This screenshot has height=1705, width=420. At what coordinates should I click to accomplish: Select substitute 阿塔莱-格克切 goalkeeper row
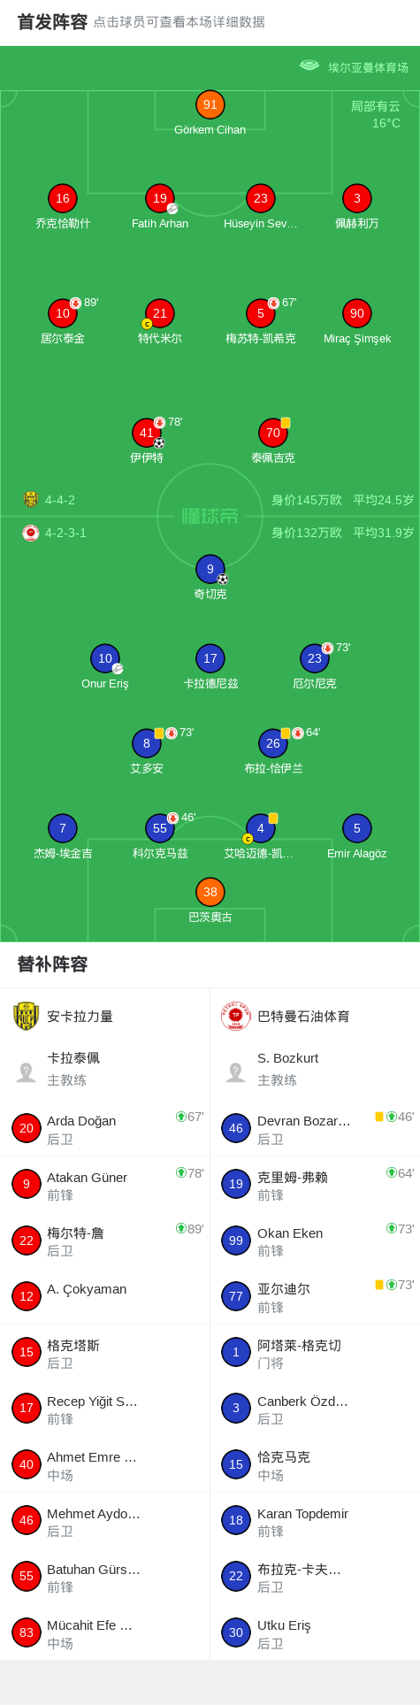[315, 1354]
